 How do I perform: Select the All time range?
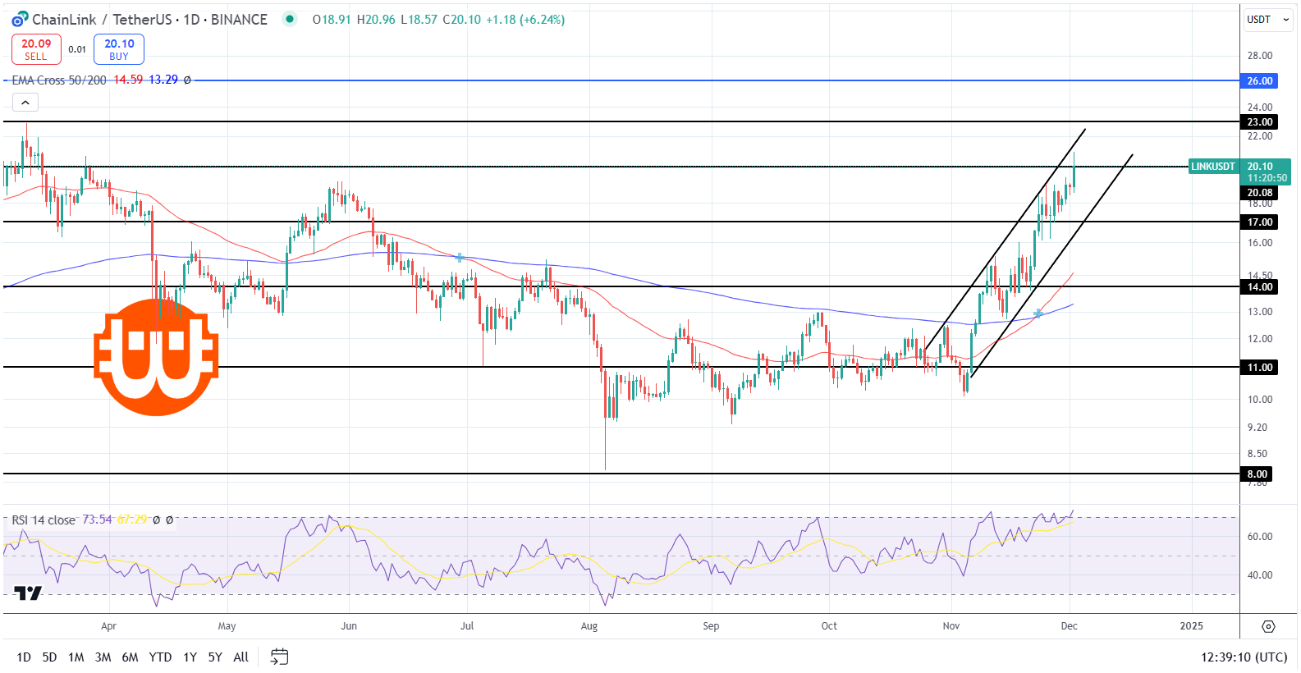[x=241, y=657]
